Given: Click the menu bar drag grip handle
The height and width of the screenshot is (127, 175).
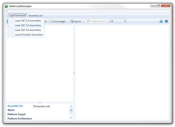Looking at the screenshot, I should point(7,16).
